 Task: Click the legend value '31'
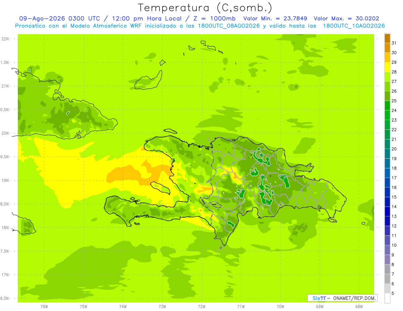(x=395, y=43)
